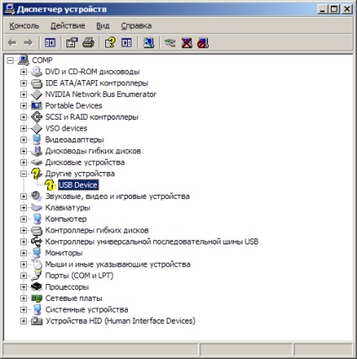Screen dimensions: 357x359
Task: Click the Help question-mark toolbar icon
Action: click(x=109, y=43)
